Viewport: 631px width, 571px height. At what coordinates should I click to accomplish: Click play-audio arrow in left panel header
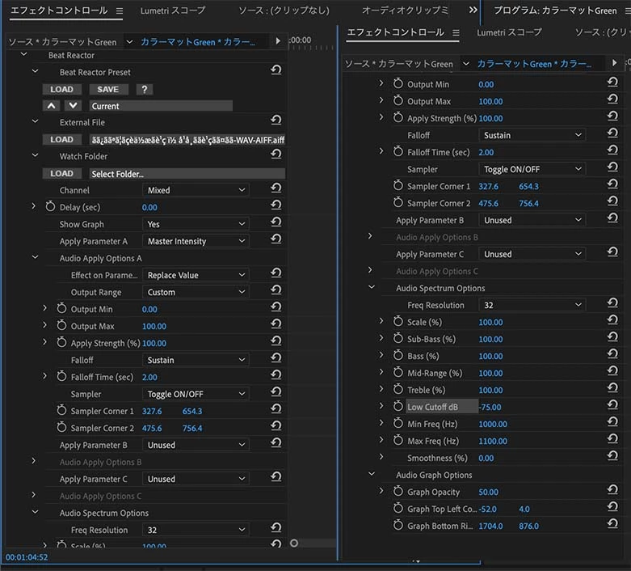(x=278, y=41)
